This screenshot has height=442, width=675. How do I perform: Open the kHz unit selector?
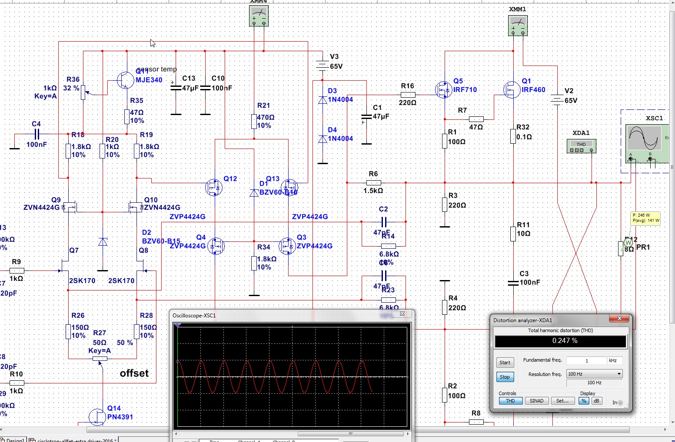615,360
